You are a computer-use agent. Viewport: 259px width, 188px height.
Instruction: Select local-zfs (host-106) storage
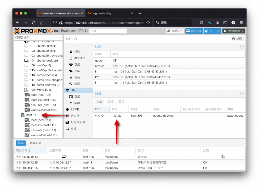pyautogui.click(x=43, y=100)
